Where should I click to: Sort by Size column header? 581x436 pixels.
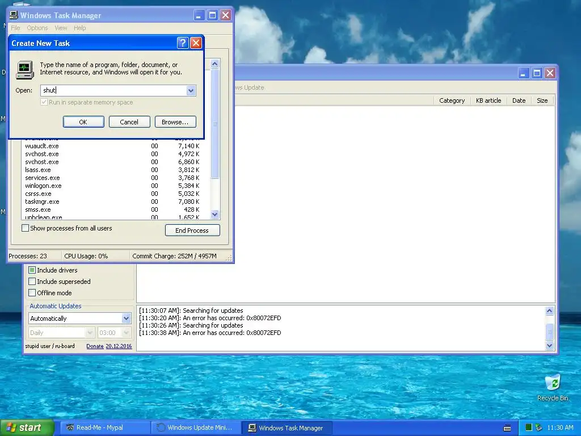pos(542,100)
